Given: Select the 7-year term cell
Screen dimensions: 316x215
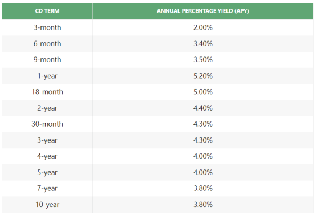Looking at the screenshot, I should click(x=47, y=188).
